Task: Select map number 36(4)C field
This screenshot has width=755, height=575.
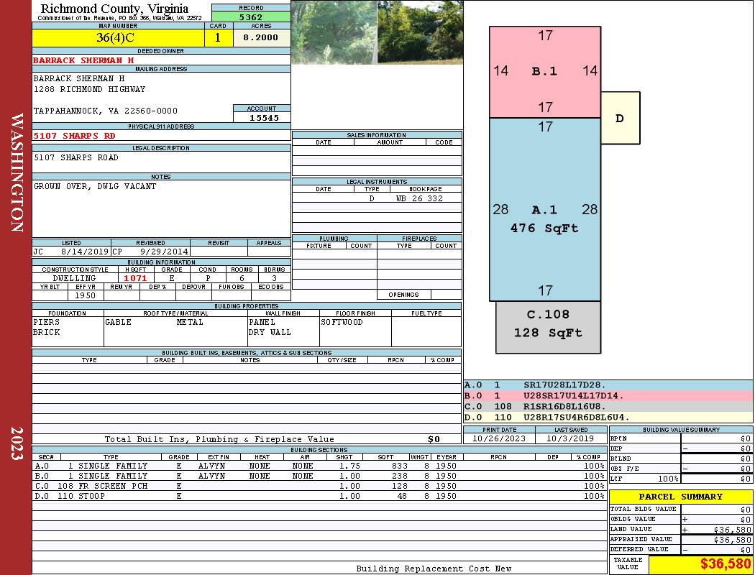Action: coord(118,37)
